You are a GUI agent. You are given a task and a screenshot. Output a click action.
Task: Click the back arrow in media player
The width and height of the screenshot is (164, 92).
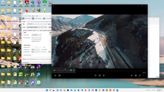point(54,6)
